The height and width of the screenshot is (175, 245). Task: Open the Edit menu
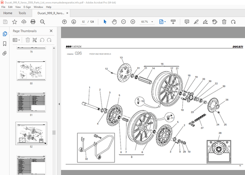tap(10, 7)
